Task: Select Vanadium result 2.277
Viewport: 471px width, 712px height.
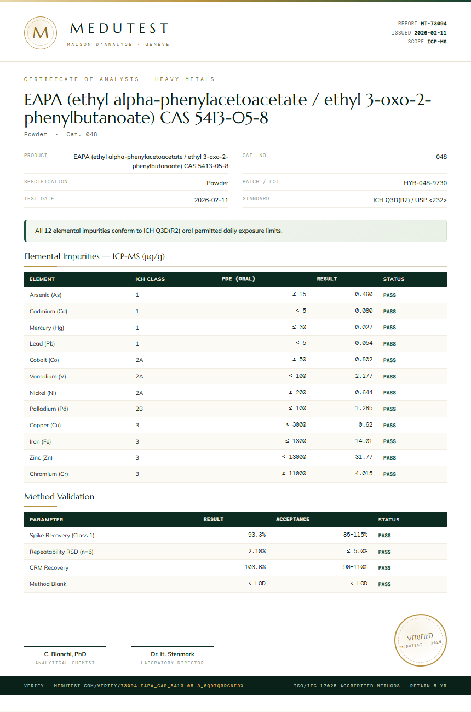Action: click(364, 376)
